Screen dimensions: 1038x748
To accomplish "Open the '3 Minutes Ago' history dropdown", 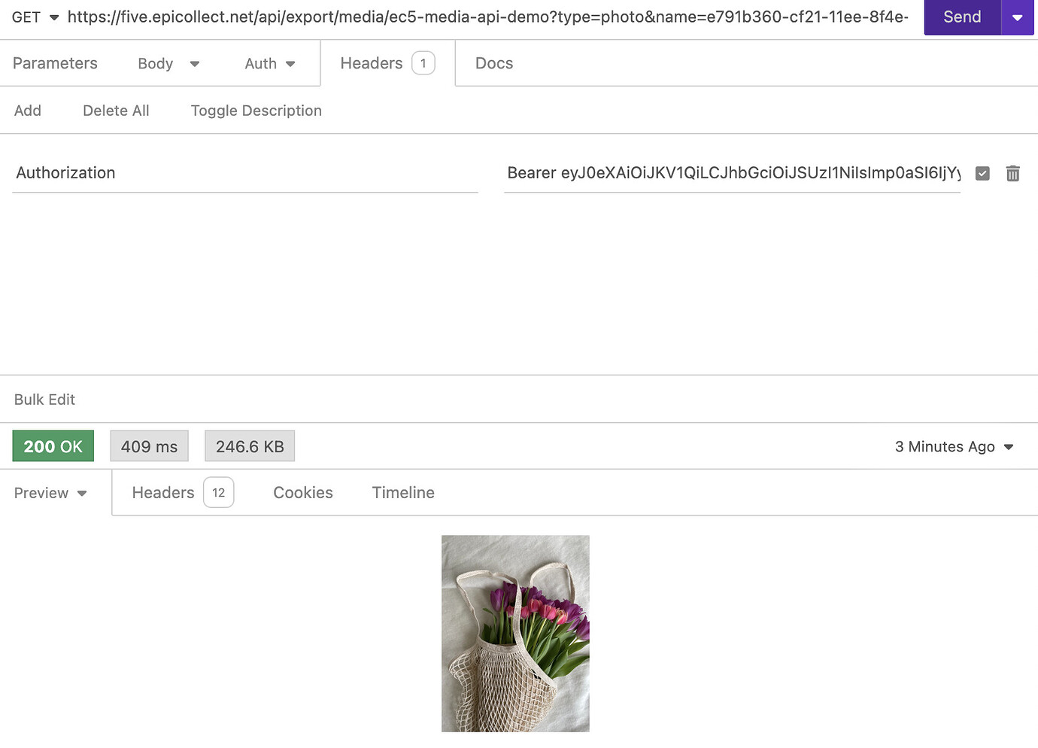I will tap(954, 446).
